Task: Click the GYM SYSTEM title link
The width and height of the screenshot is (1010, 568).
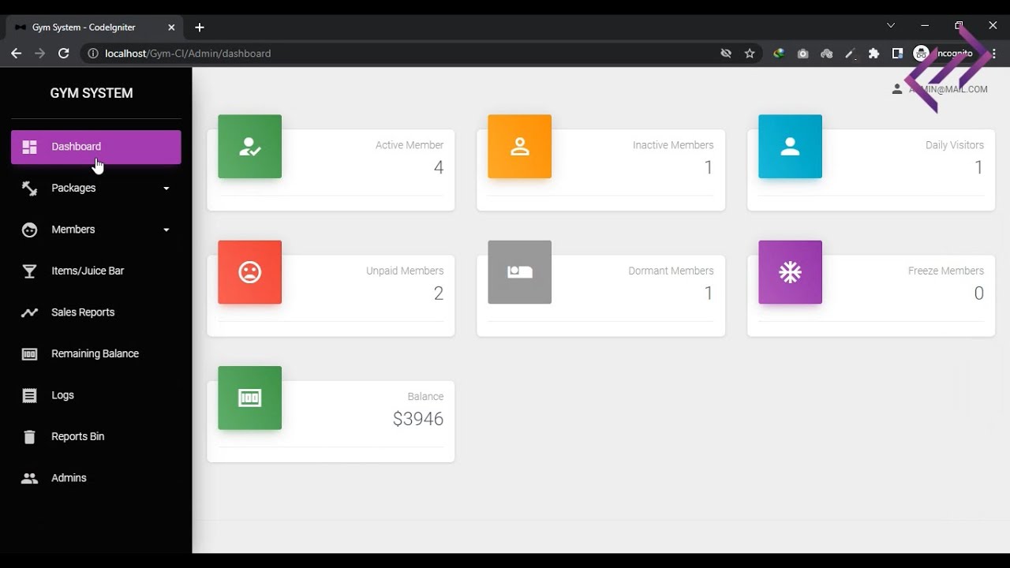Action: point(92,93)
